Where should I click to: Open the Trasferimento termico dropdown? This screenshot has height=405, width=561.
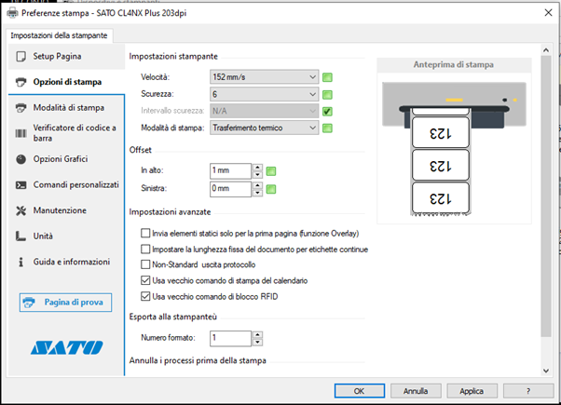click(264, 128)
